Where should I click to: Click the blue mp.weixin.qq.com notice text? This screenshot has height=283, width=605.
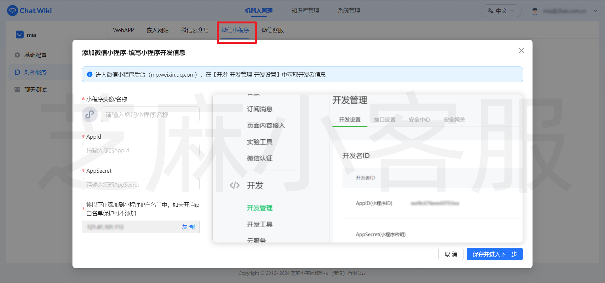(x=210, y=74)
